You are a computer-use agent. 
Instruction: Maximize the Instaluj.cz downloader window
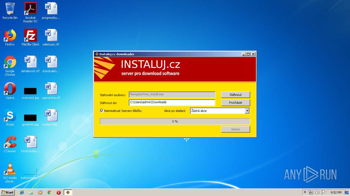point(248,54)
